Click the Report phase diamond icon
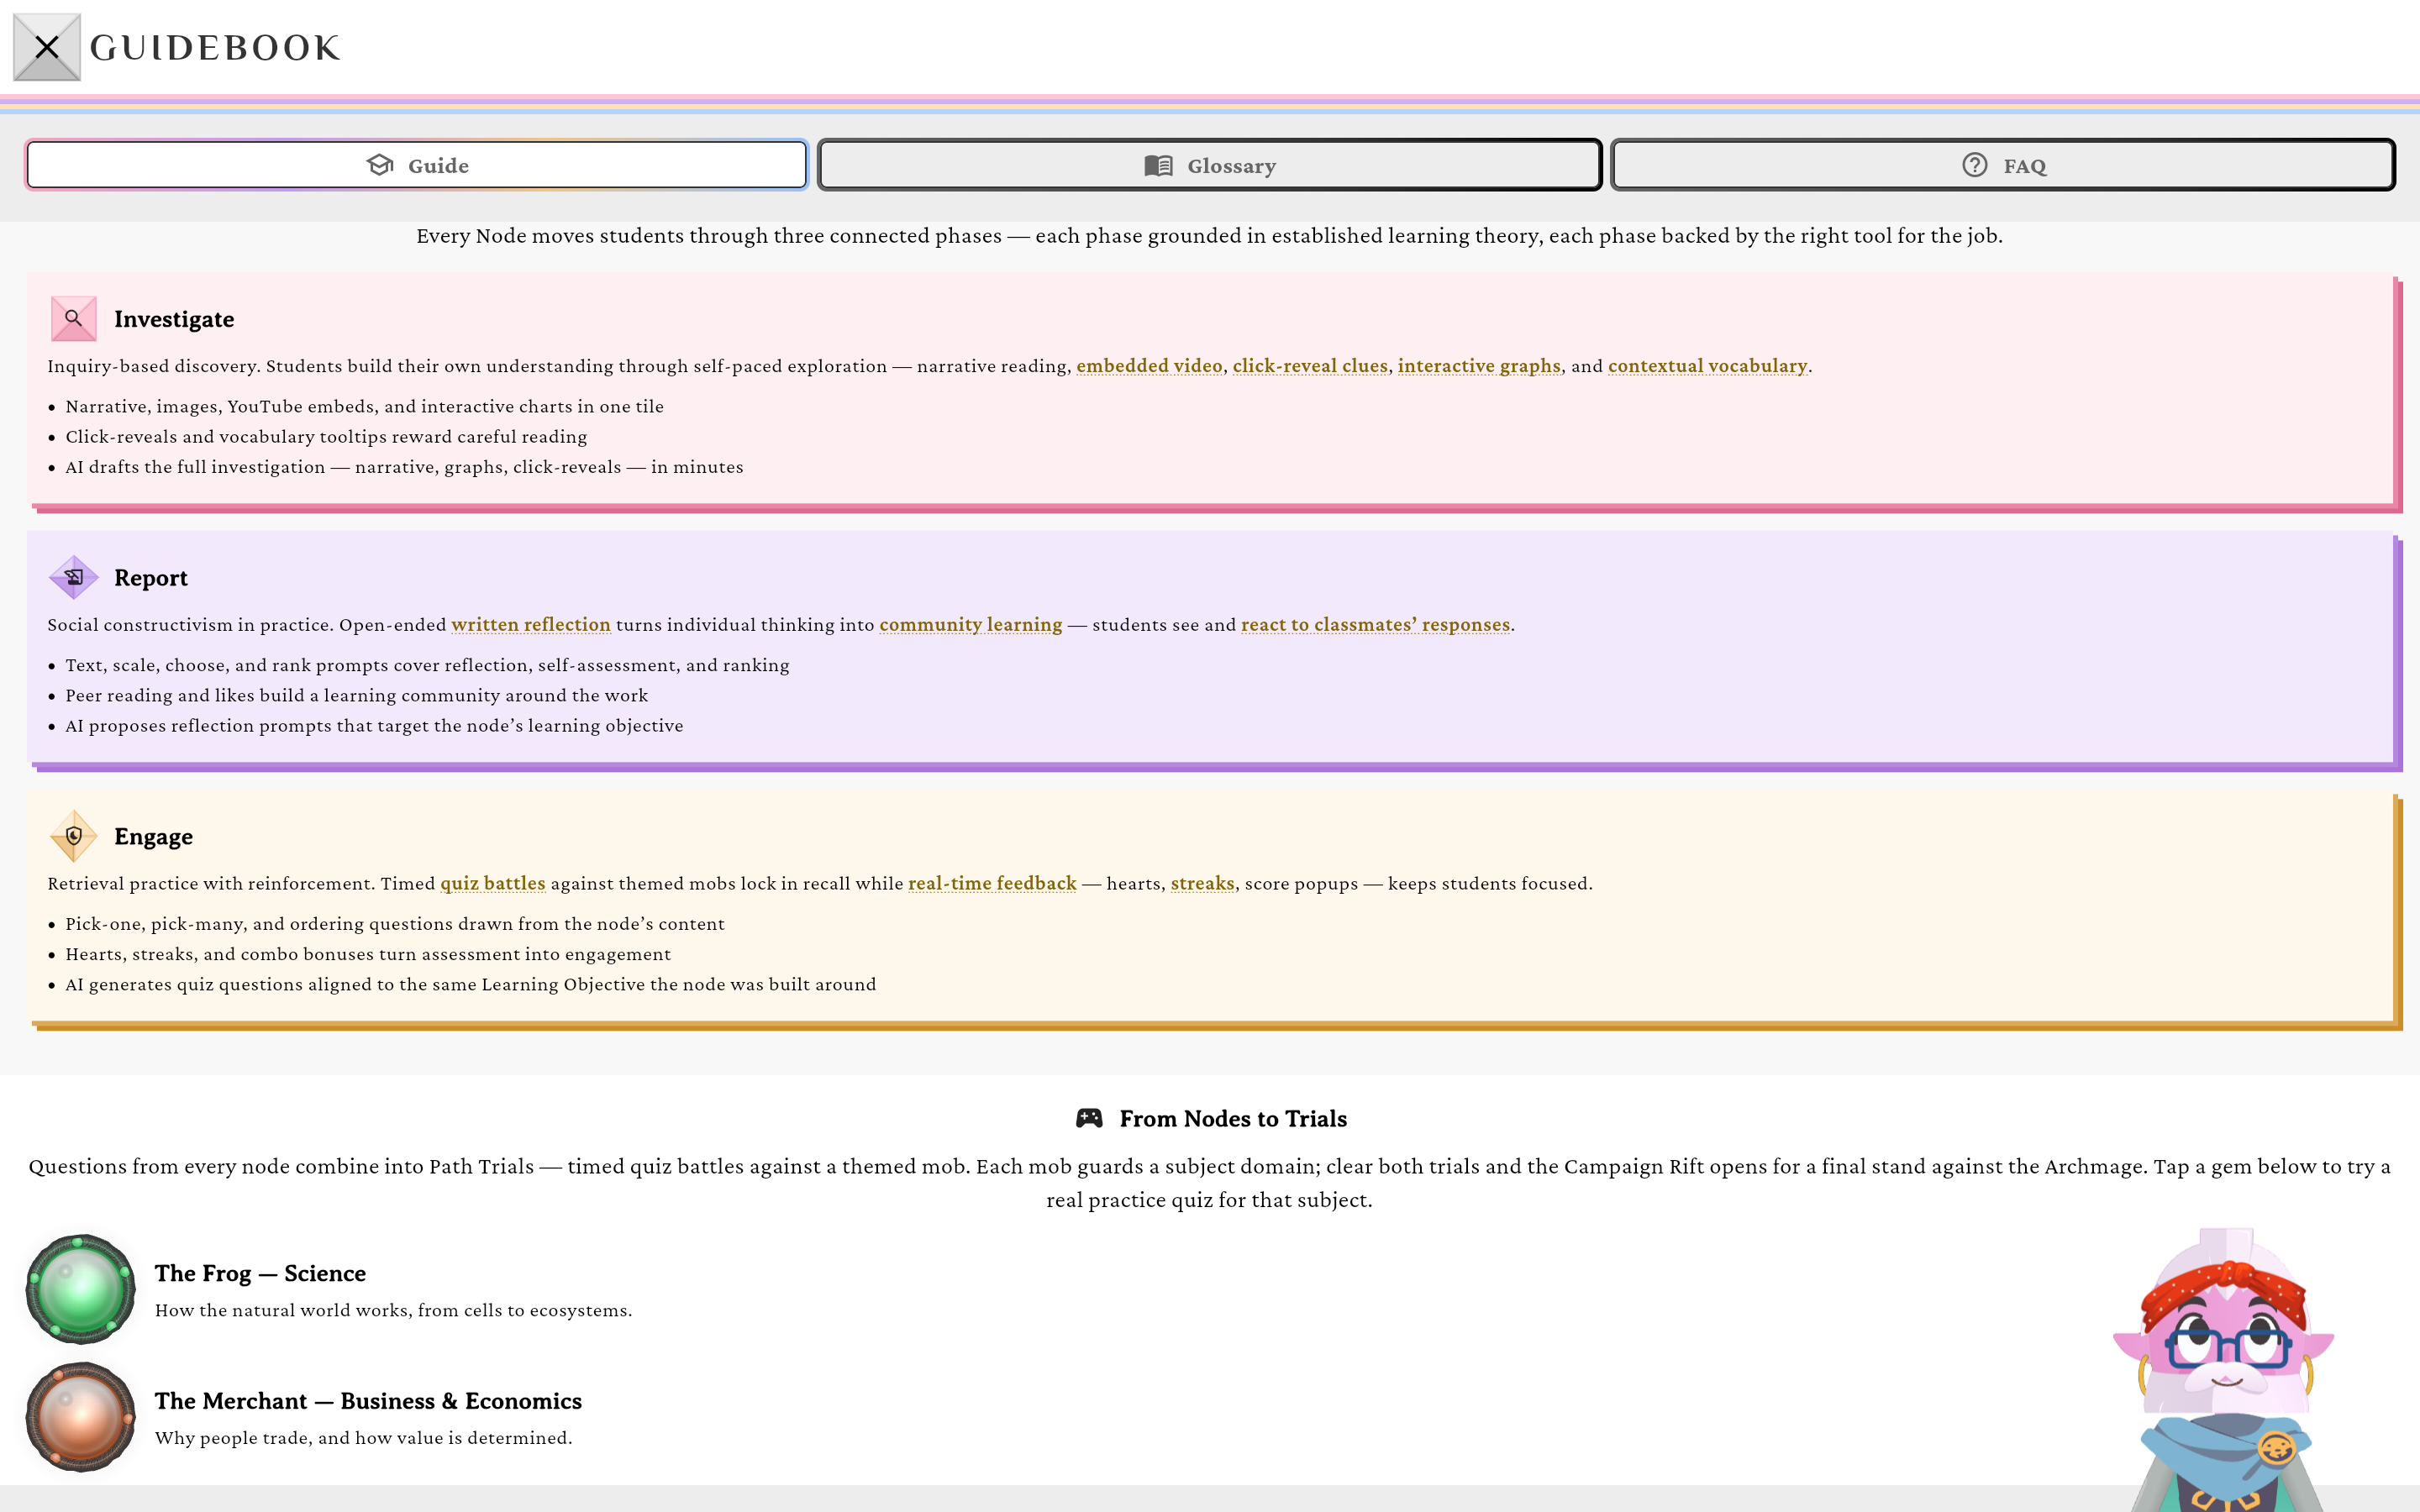2420x1512 pixels. pyautogui.click(x=74, y=577)
